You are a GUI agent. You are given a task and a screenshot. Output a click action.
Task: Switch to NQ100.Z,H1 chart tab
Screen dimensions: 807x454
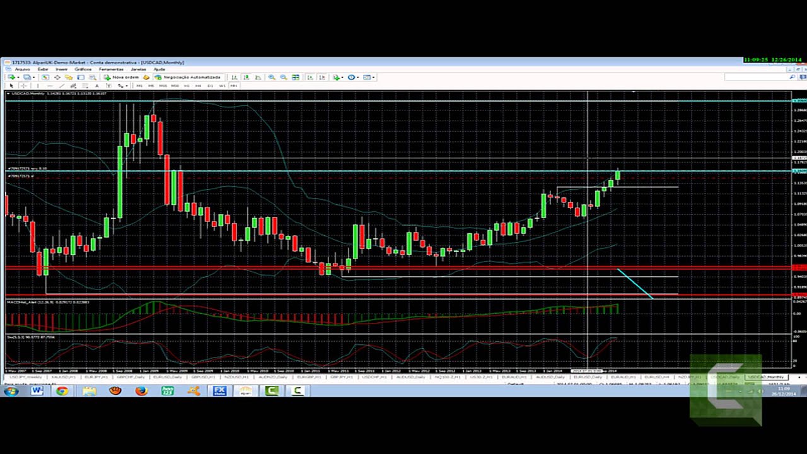(448, 377)
